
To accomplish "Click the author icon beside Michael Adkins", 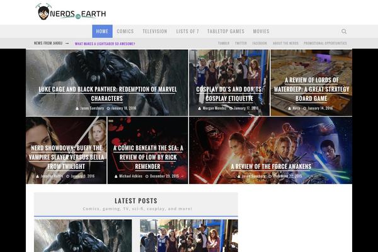I will click(x=116, y=176).
